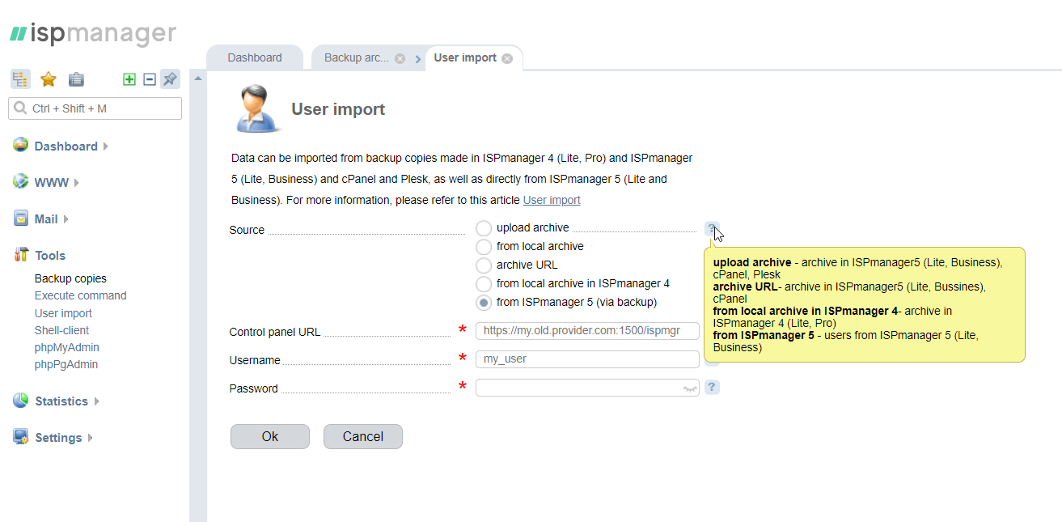1062x522 pixels.
Task: Open phpPgAdmin in Tools
Action: [66, 364]
